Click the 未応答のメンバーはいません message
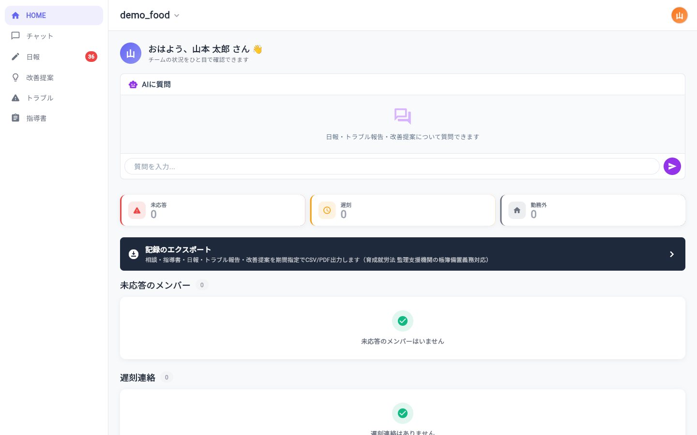The image size is (697, 435). coord(403,341)
